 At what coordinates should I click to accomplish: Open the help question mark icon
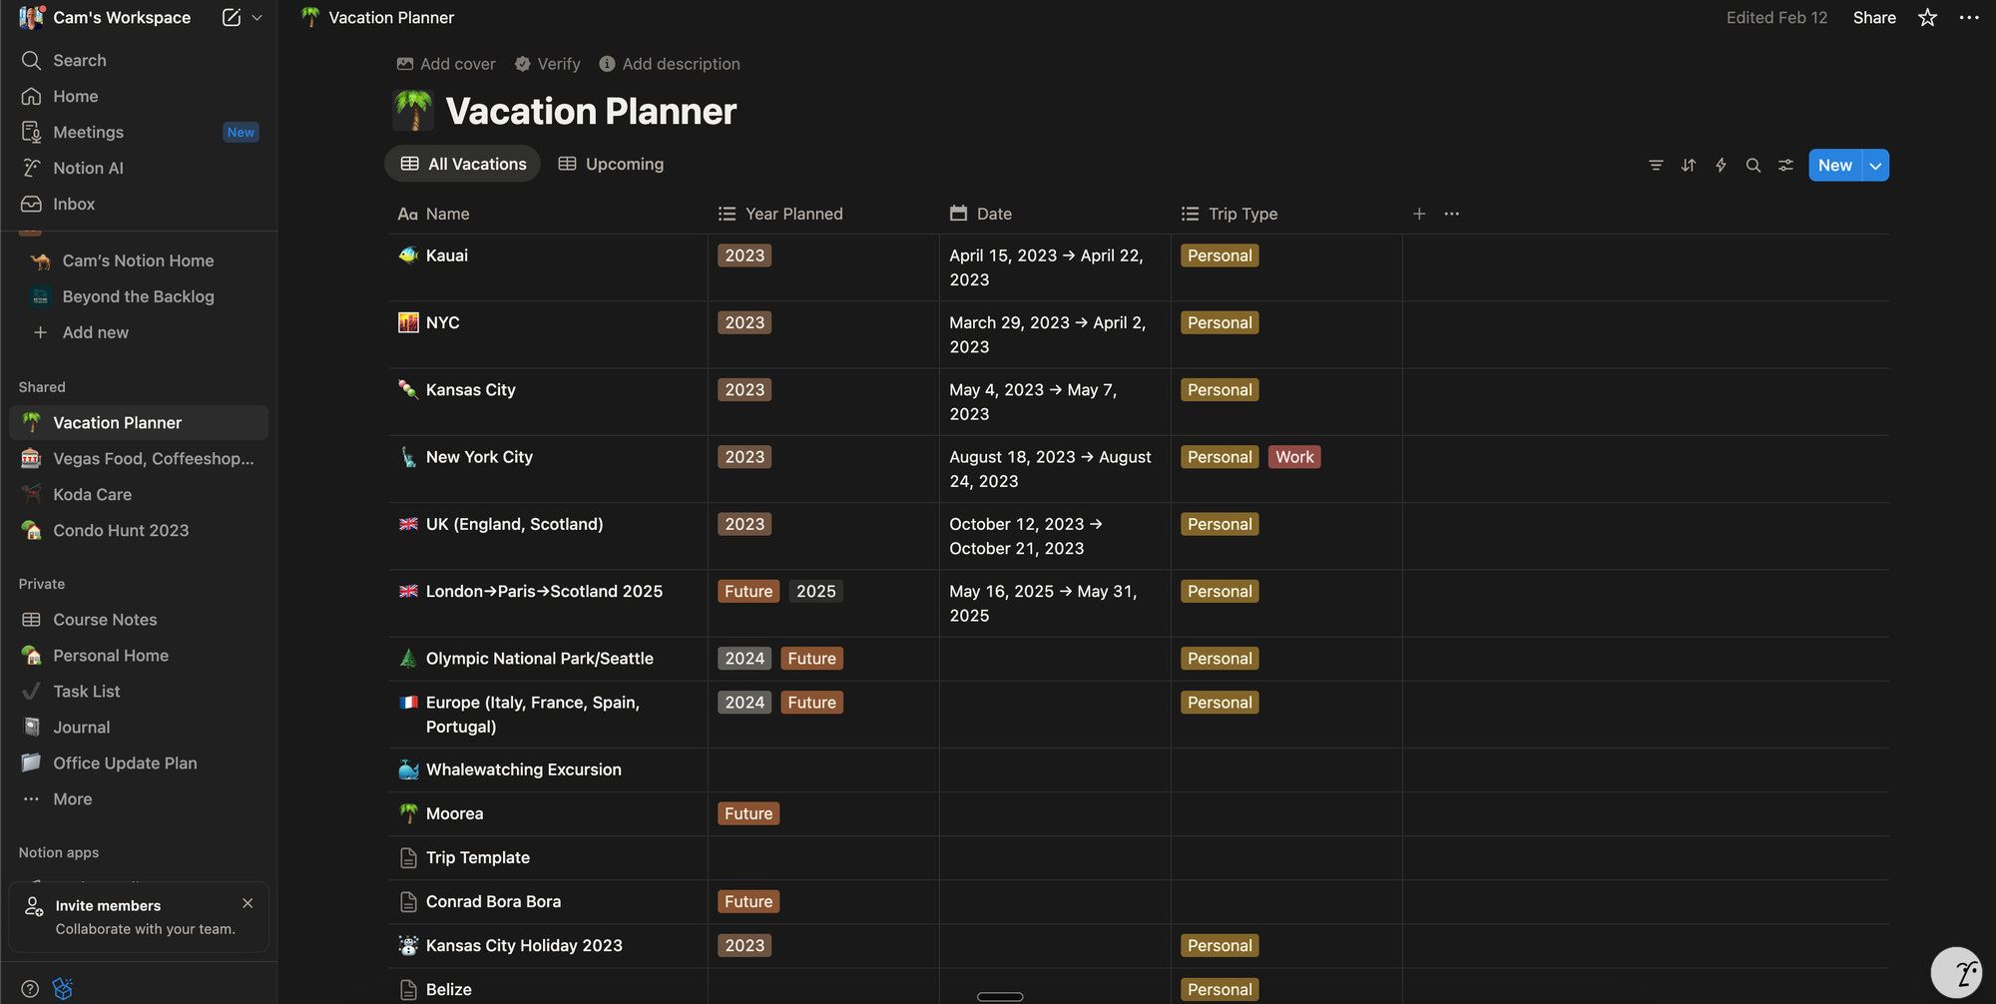click(x=30, y=988)
